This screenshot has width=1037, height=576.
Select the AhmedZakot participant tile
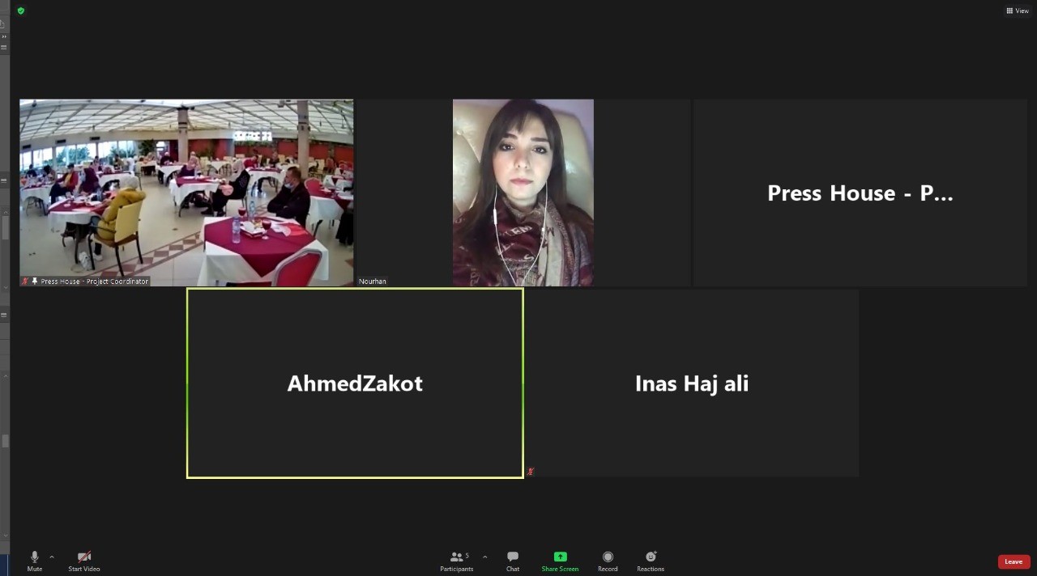[355, 383]
